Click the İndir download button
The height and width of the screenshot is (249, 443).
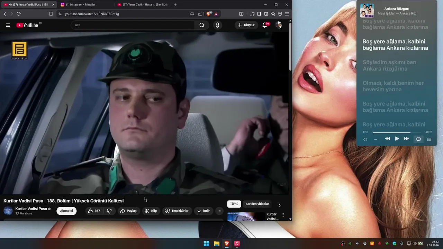click(x=204, y=211)
